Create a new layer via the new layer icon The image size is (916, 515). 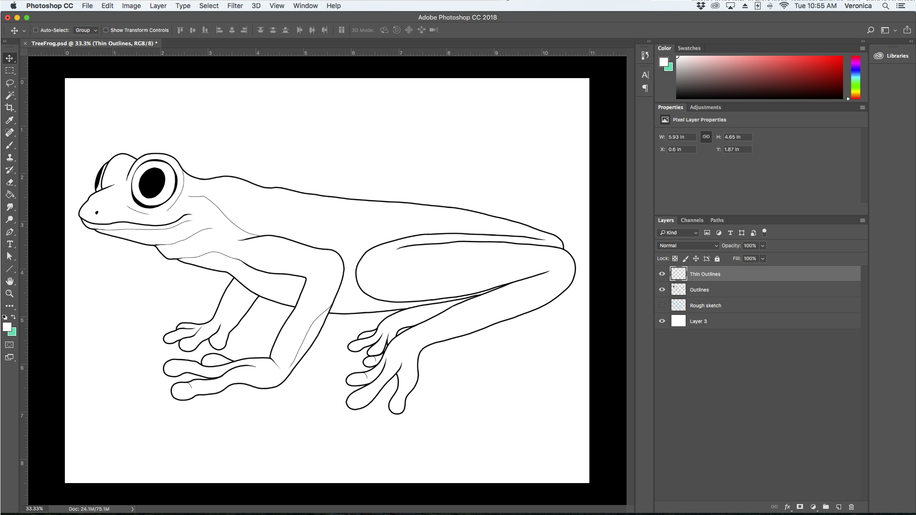click(x=839, y=507)
